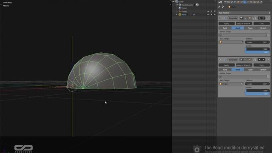Toggle viewport visibility of first modifier
Image resolution: width=272 pixels, height=153 pixels.
click(x=246, y=18)
